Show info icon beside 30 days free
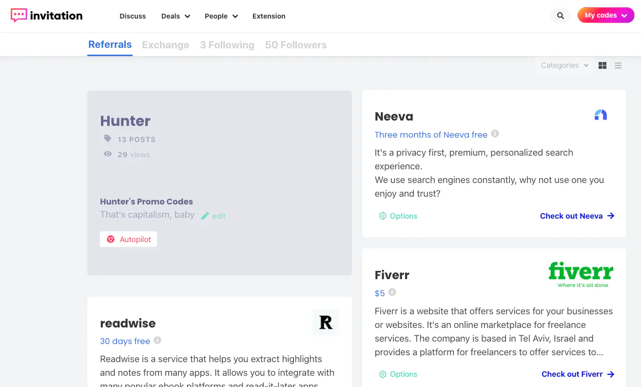 (x=157, y=340)
